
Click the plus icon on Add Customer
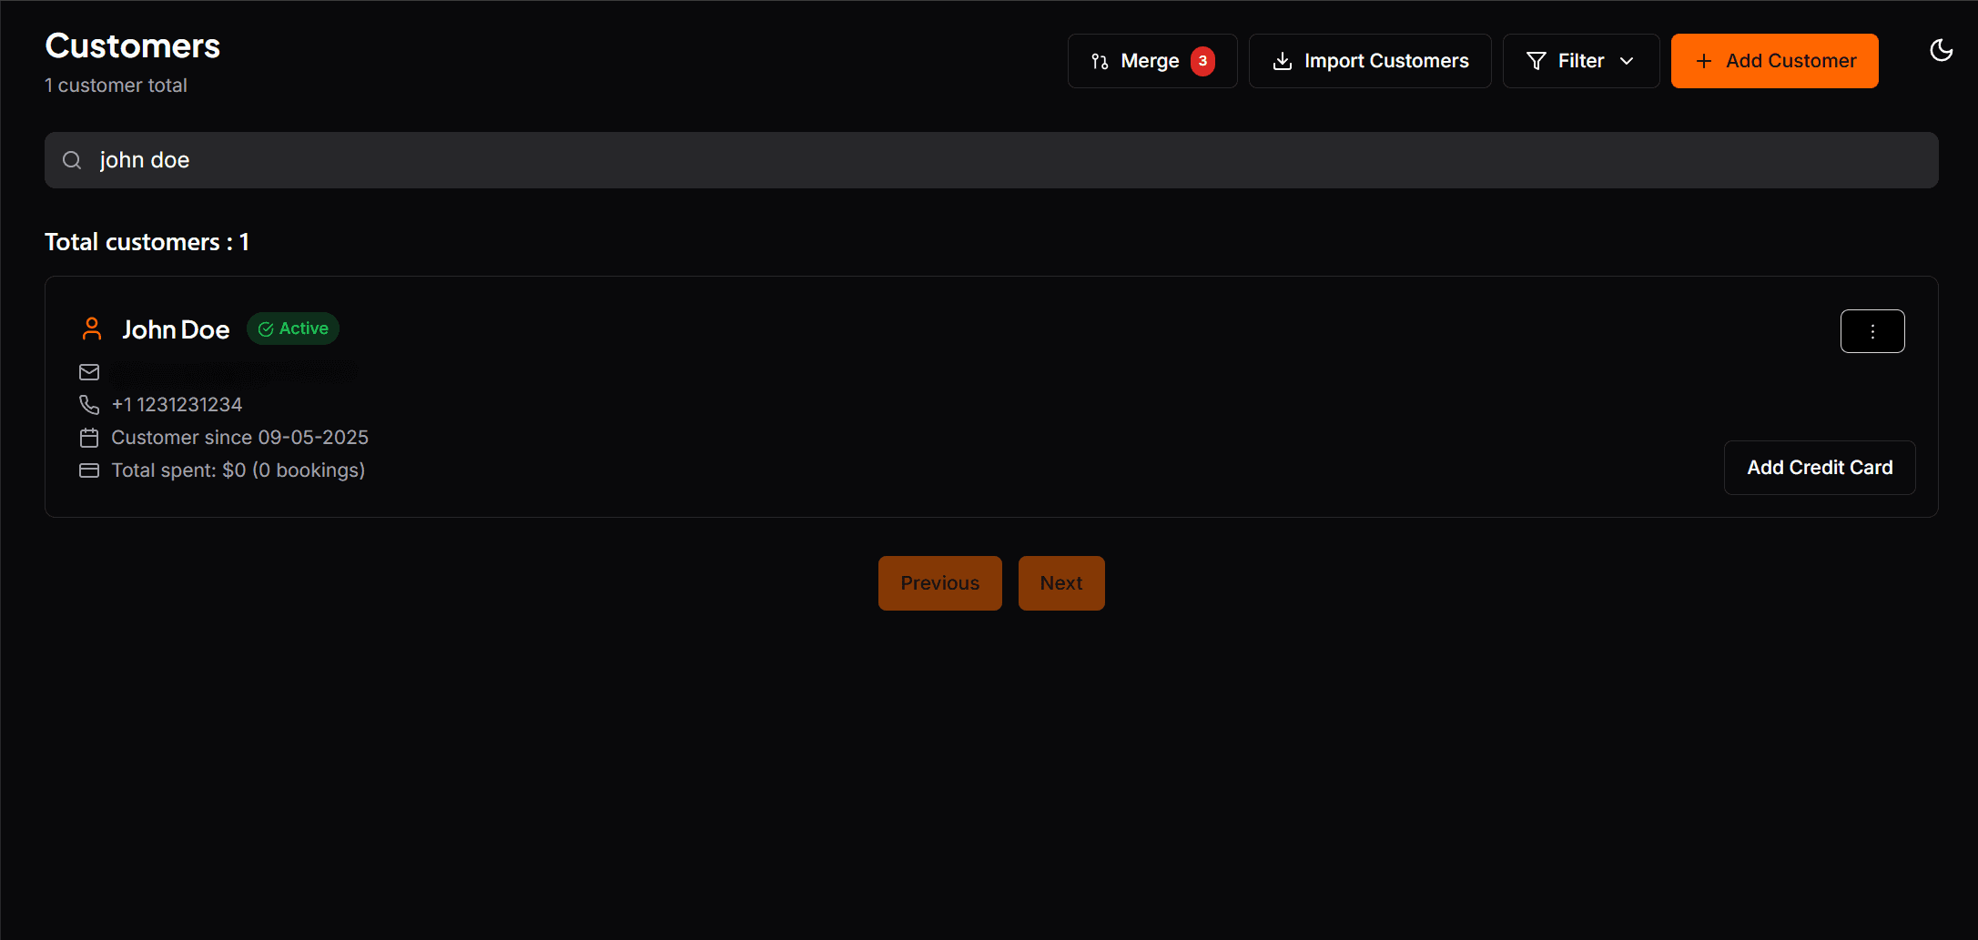[x=1703, y=60]
